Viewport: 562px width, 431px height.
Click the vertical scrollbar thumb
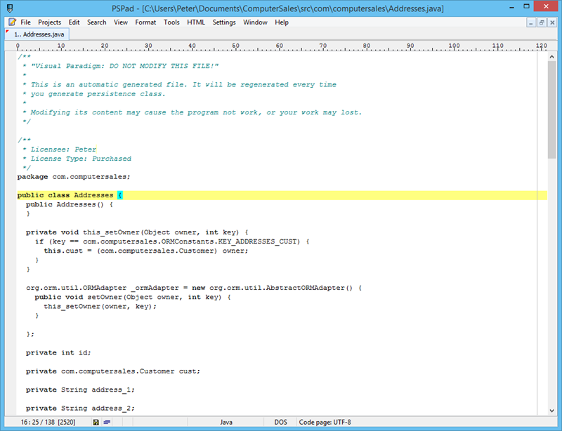click(551, 110)
